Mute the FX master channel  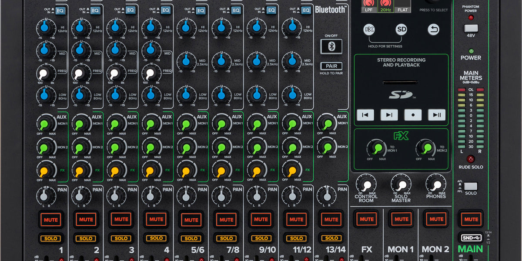click(x=367, y=219)
